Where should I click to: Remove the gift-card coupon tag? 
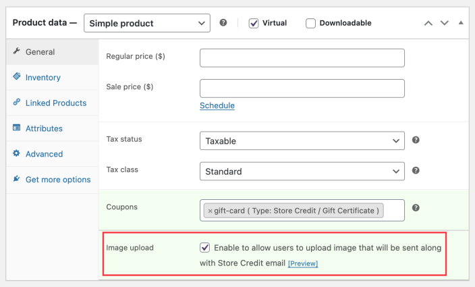pos(210,211)
